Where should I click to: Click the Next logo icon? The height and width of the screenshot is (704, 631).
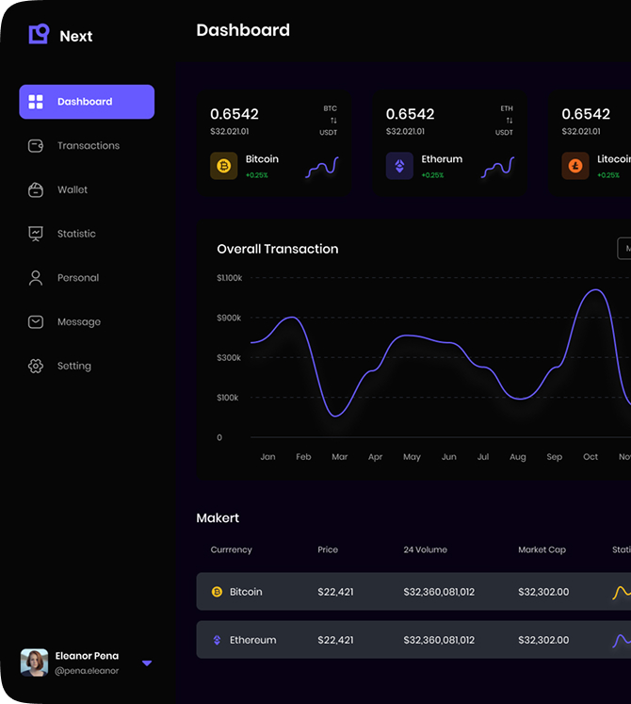pyautogui.click(x=38, y=35)
